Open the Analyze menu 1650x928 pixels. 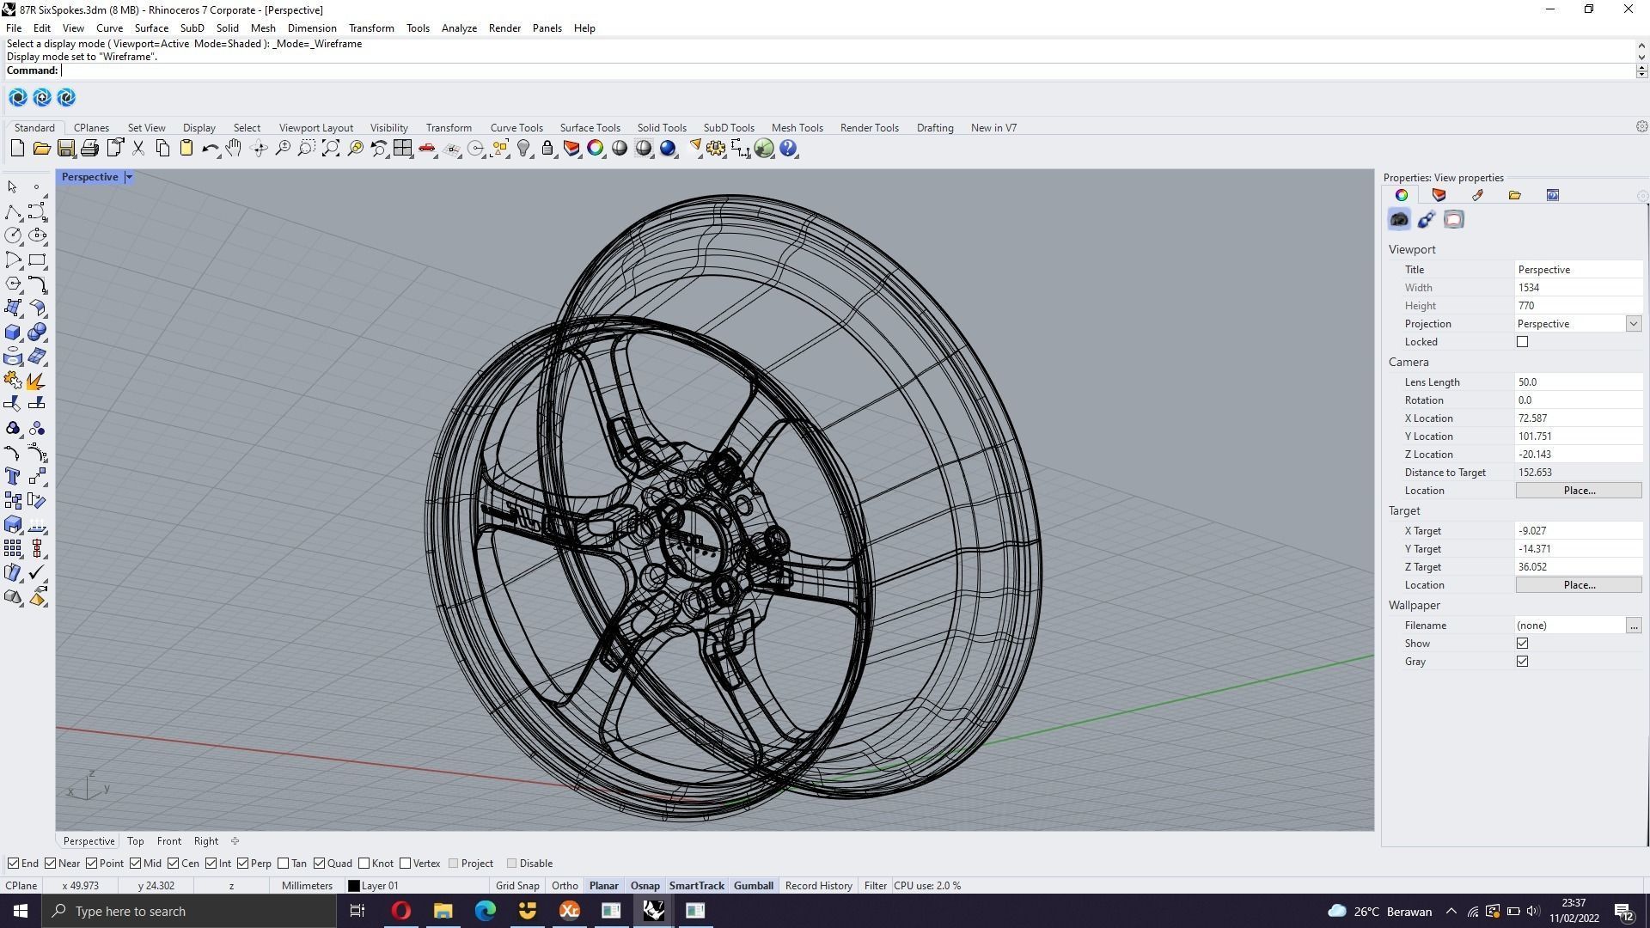pyautogui.click(x=459, y=28)
